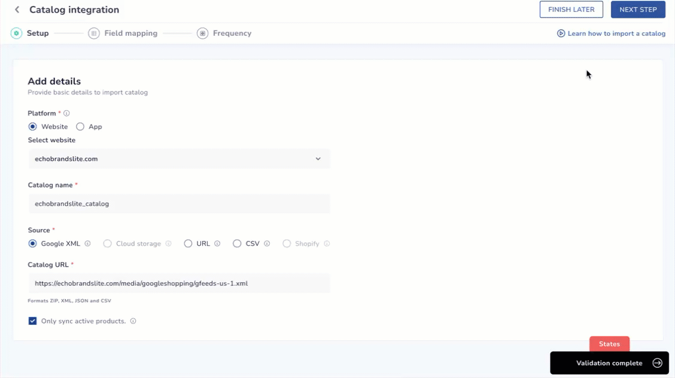Viewport: 675px width, 378px height.
Task: Choose Google XML as source
Action: [32, 243]
